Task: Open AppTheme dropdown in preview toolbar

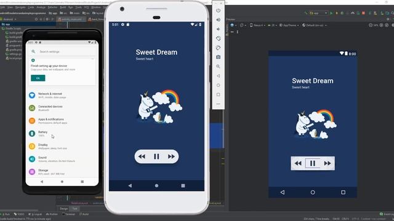Action: [289, 25]
